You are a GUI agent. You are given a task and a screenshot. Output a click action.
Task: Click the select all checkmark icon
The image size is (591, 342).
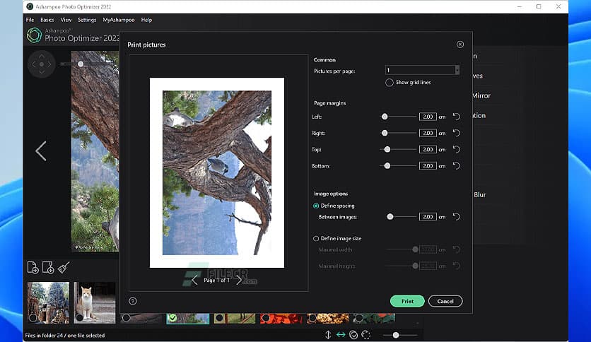[x=353, y=334]
